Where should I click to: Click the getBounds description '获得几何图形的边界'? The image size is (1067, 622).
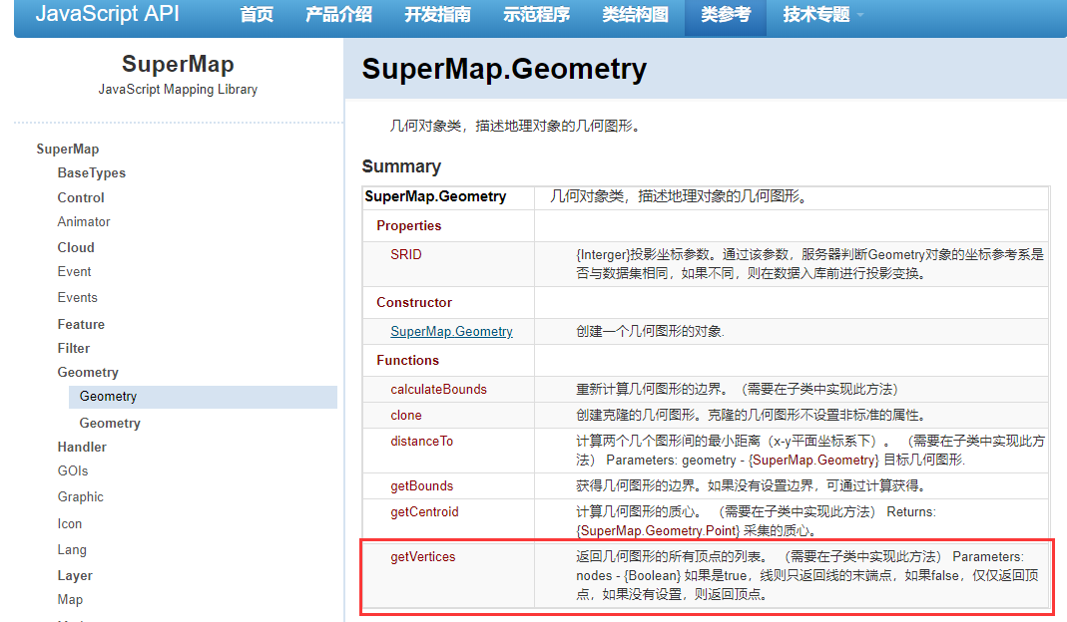(636, 485)
